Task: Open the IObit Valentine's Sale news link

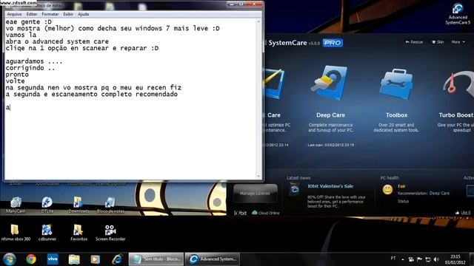Action: [x=330, y=186]
